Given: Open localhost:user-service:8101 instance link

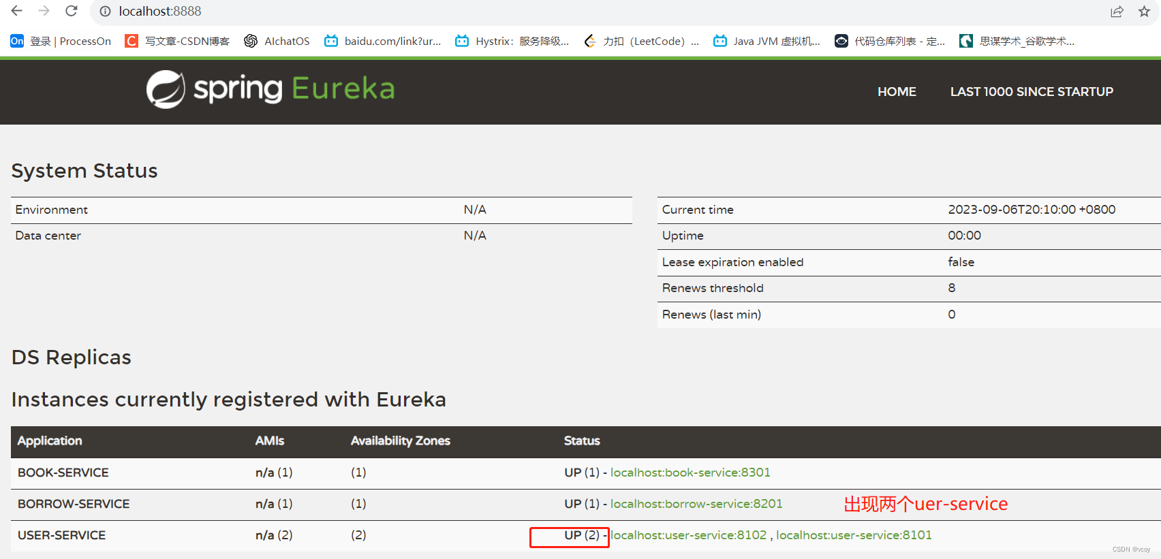Looking at the screenshot, I should 854,535.
